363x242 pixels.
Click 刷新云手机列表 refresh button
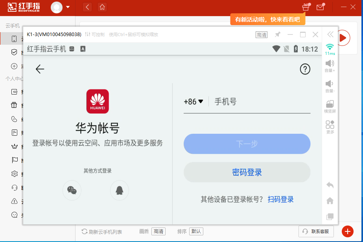point(101,232)
